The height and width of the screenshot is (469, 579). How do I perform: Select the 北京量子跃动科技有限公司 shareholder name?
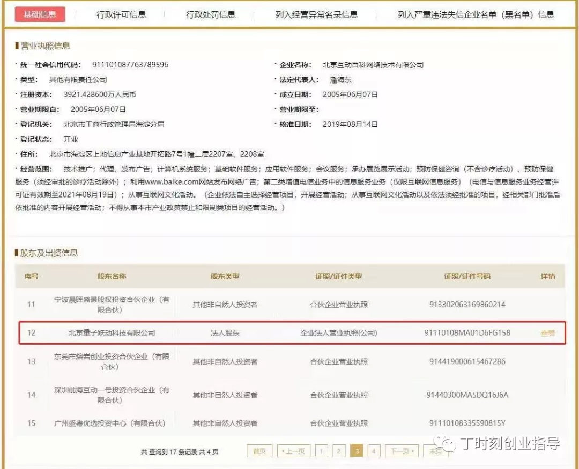(112, 333)
